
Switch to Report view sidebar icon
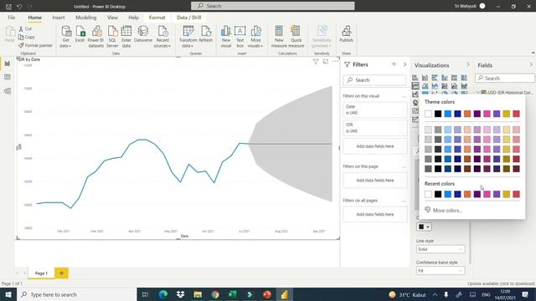(x=8, y=64)
